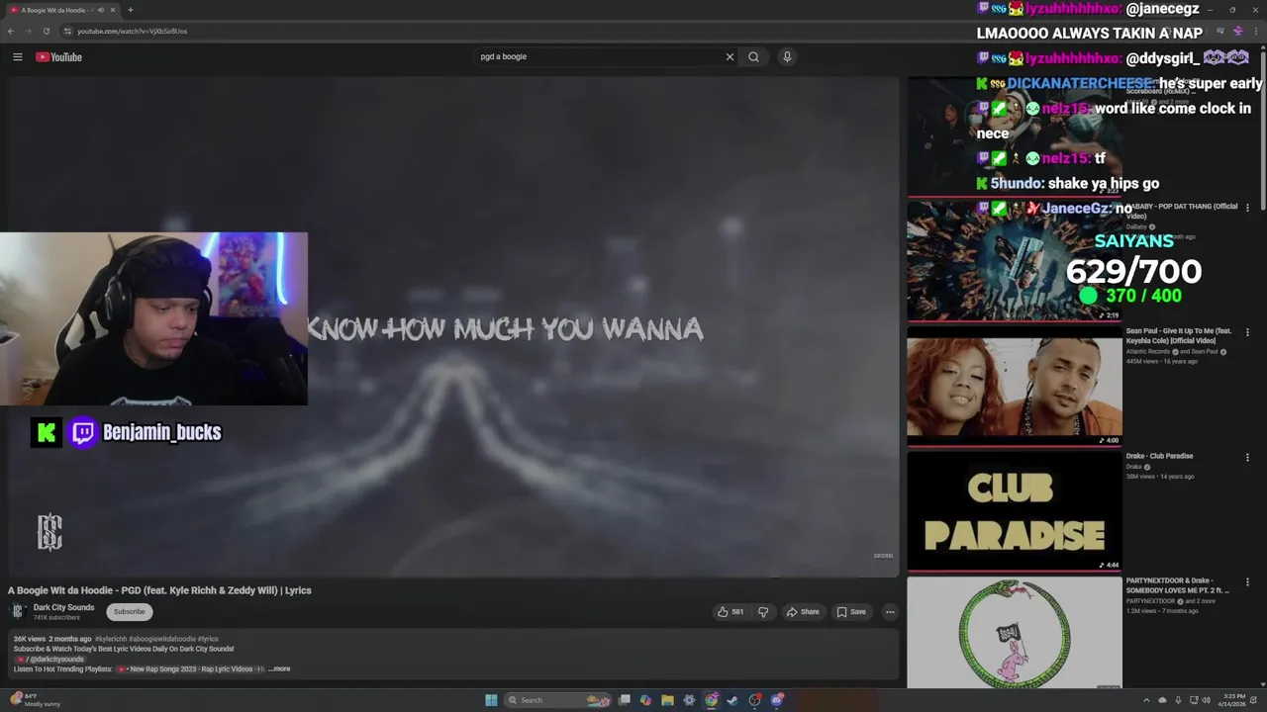Image resolution: width=1267 pixels, height=712 pixels.
Task: Open more actions menu beside Save
Action: [890, 611]
